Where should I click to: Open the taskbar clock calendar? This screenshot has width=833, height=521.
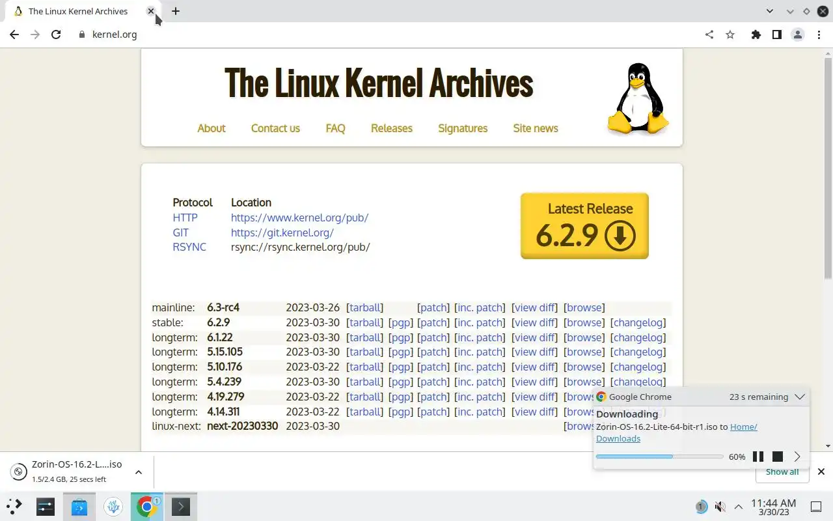(x=773, y=507)
